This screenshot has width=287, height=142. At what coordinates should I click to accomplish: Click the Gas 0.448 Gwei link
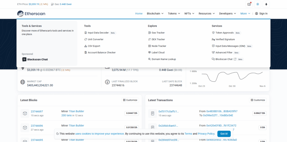click(66, 4)
